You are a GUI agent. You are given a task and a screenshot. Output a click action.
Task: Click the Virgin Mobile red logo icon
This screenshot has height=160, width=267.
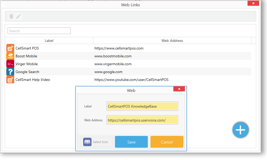(x=10, y=64)
